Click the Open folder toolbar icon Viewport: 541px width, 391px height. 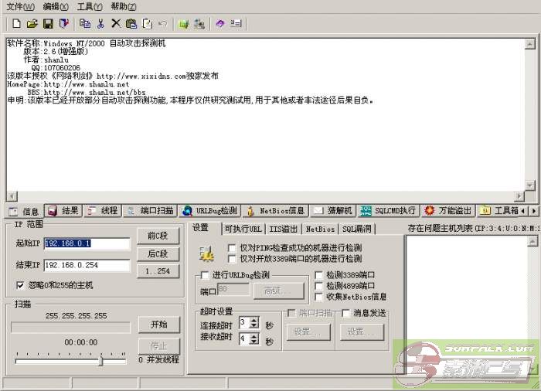pyautogui.click(x=32, y=24)
